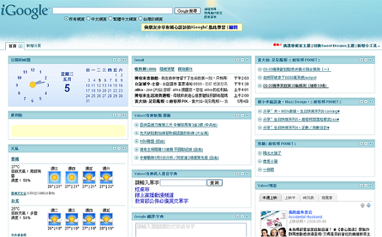Minimize the 日期和時間 clock widget

[x=119, y=60]
